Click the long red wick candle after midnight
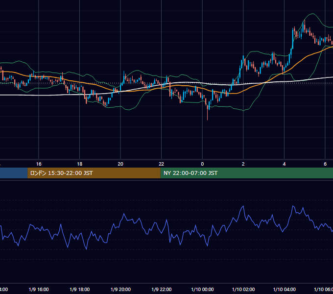The image size is (333, 294). [x=208, y=112]
